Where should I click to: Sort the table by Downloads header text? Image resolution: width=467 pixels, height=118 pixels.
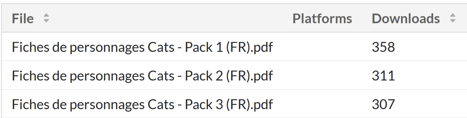405,19
